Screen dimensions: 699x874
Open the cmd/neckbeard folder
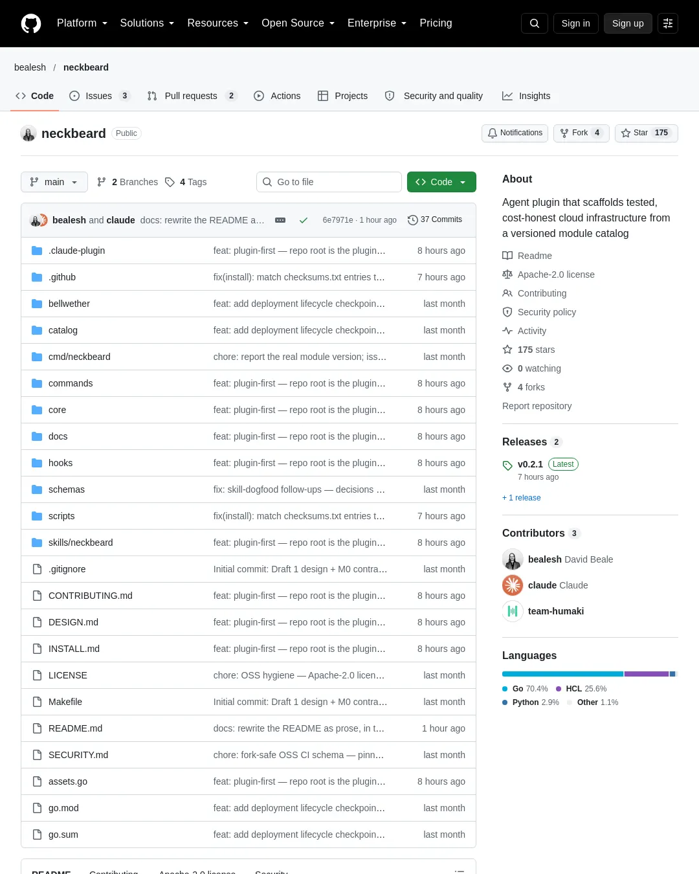tap(80, 357)
